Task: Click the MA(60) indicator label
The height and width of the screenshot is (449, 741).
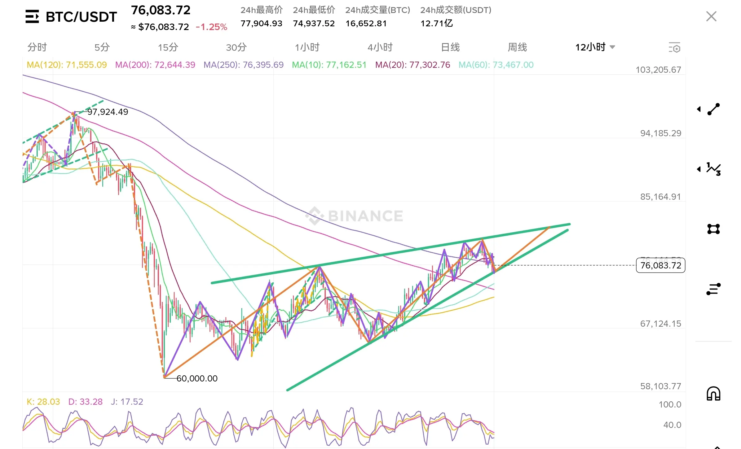Action: pyautogui.click(x=496, y=65)
